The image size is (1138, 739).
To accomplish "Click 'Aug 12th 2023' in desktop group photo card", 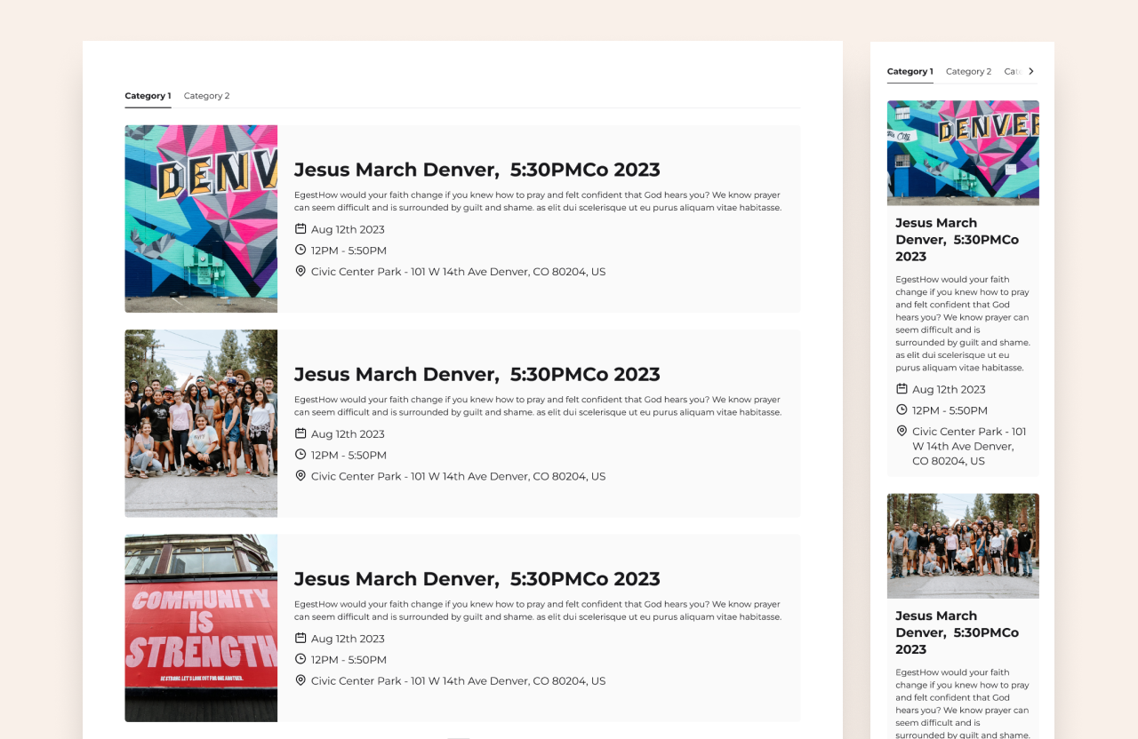I will click(x=348, y=434).
